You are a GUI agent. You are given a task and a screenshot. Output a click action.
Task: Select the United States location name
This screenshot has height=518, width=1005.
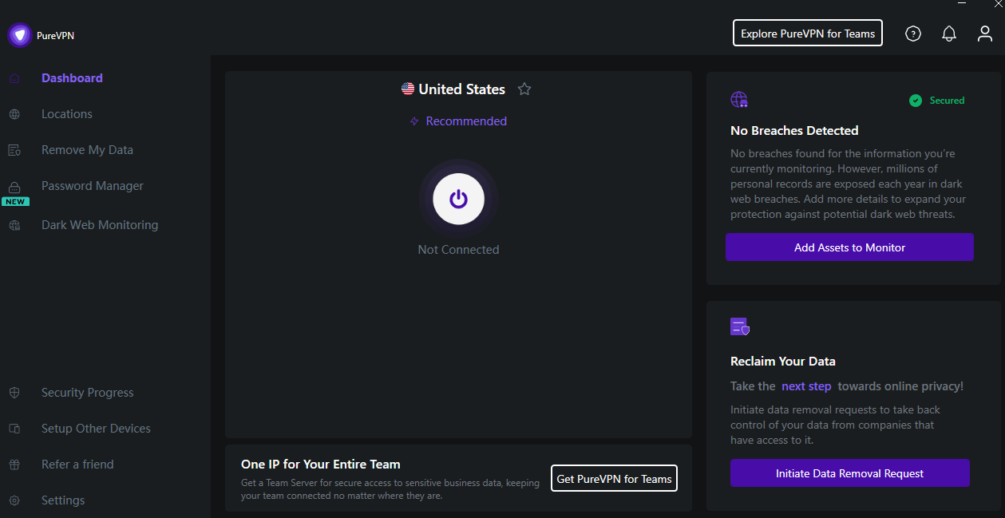461,89
